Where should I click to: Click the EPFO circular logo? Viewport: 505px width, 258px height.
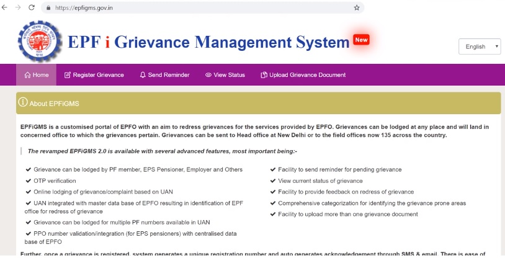pos(40,41)
